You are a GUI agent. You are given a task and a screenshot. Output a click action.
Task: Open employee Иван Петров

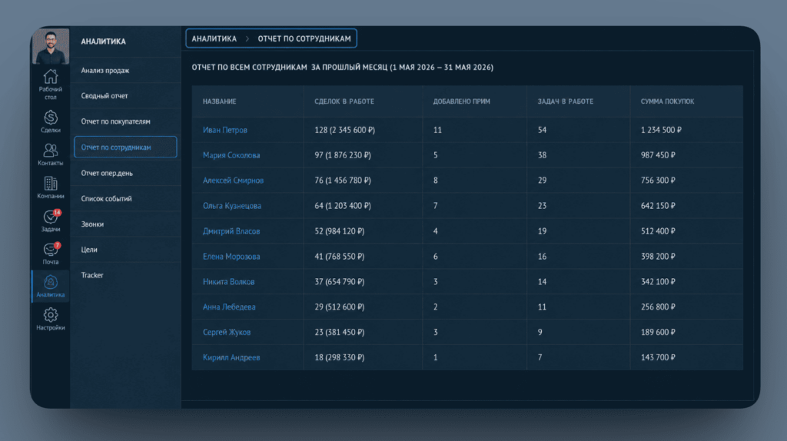click(225, 130)
